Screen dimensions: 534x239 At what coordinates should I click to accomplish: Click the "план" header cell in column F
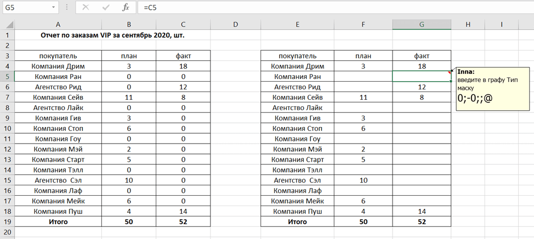pos(363,56)
